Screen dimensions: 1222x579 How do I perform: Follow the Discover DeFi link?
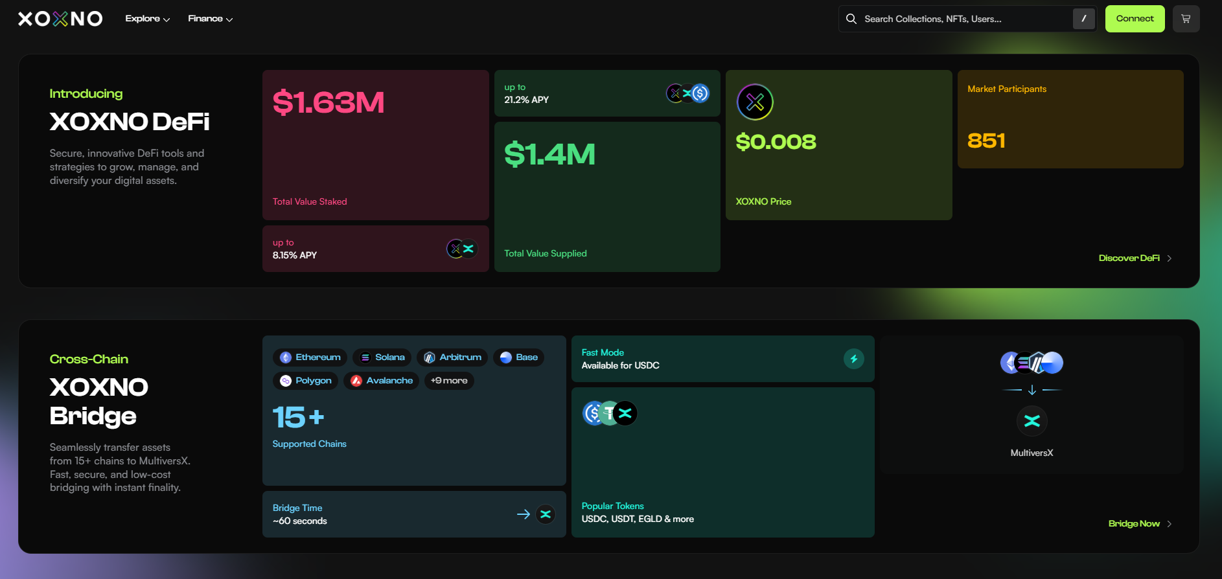(1135, 258)
